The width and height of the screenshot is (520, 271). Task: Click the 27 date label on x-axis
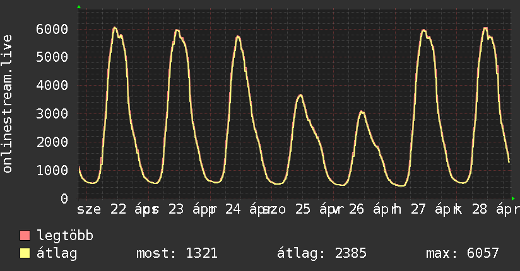click(418, 209)
